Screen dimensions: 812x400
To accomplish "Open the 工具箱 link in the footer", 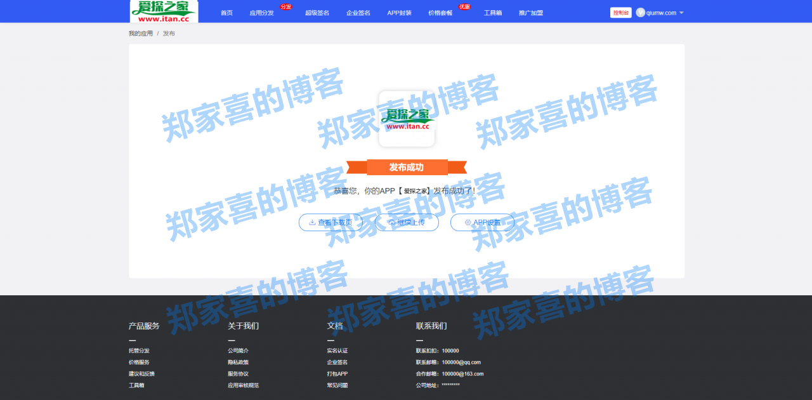I will (136, 385).
